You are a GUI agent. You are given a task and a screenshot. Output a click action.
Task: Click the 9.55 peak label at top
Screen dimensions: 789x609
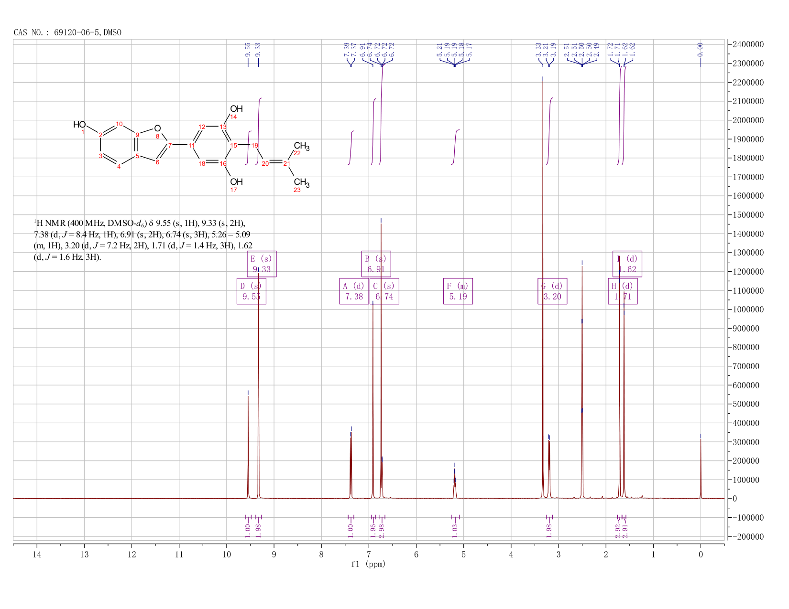[x=248, y=49]
